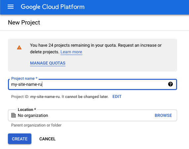Click BROWSE to choose a location
Image resolution: width=189 pixels, height=149 pixels.
(x=163, y=116)
